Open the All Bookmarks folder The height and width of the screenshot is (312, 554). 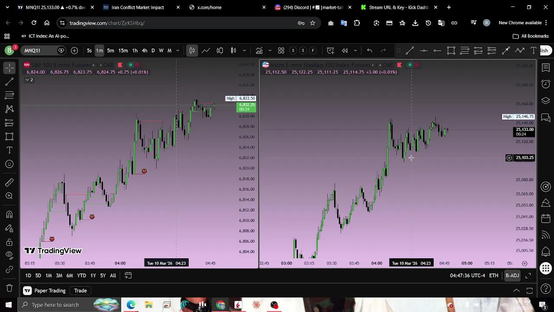tap(531, 36)
